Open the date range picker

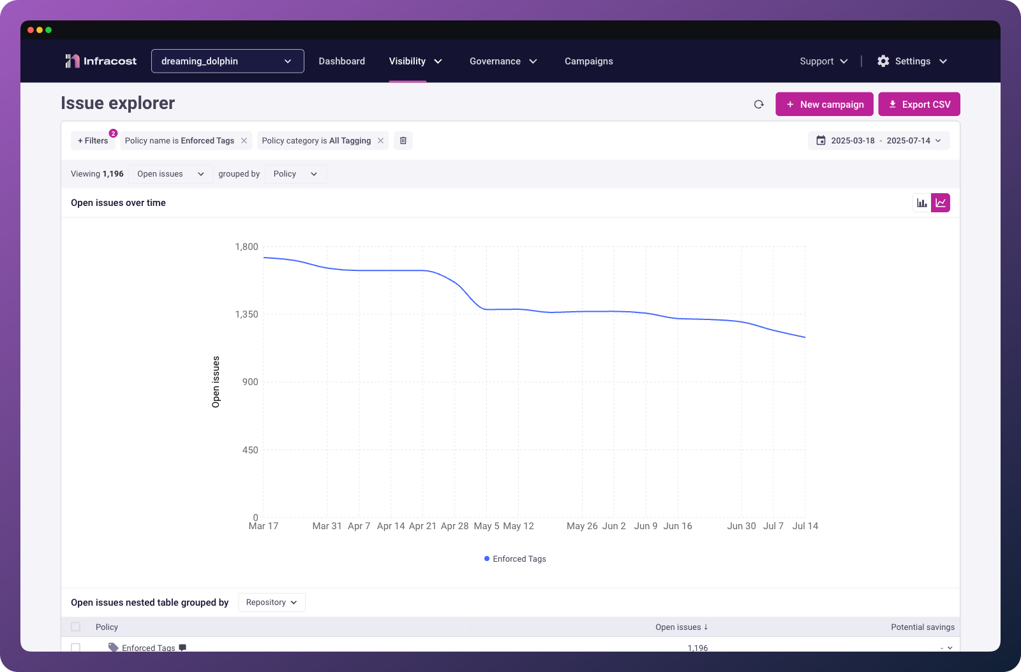[x=879, y=141]
